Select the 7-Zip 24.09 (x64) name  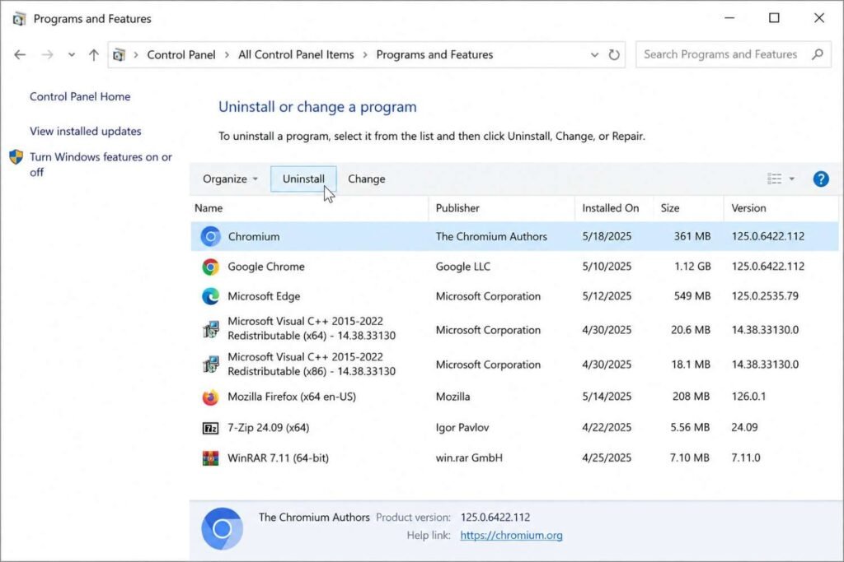click(268, 428)
